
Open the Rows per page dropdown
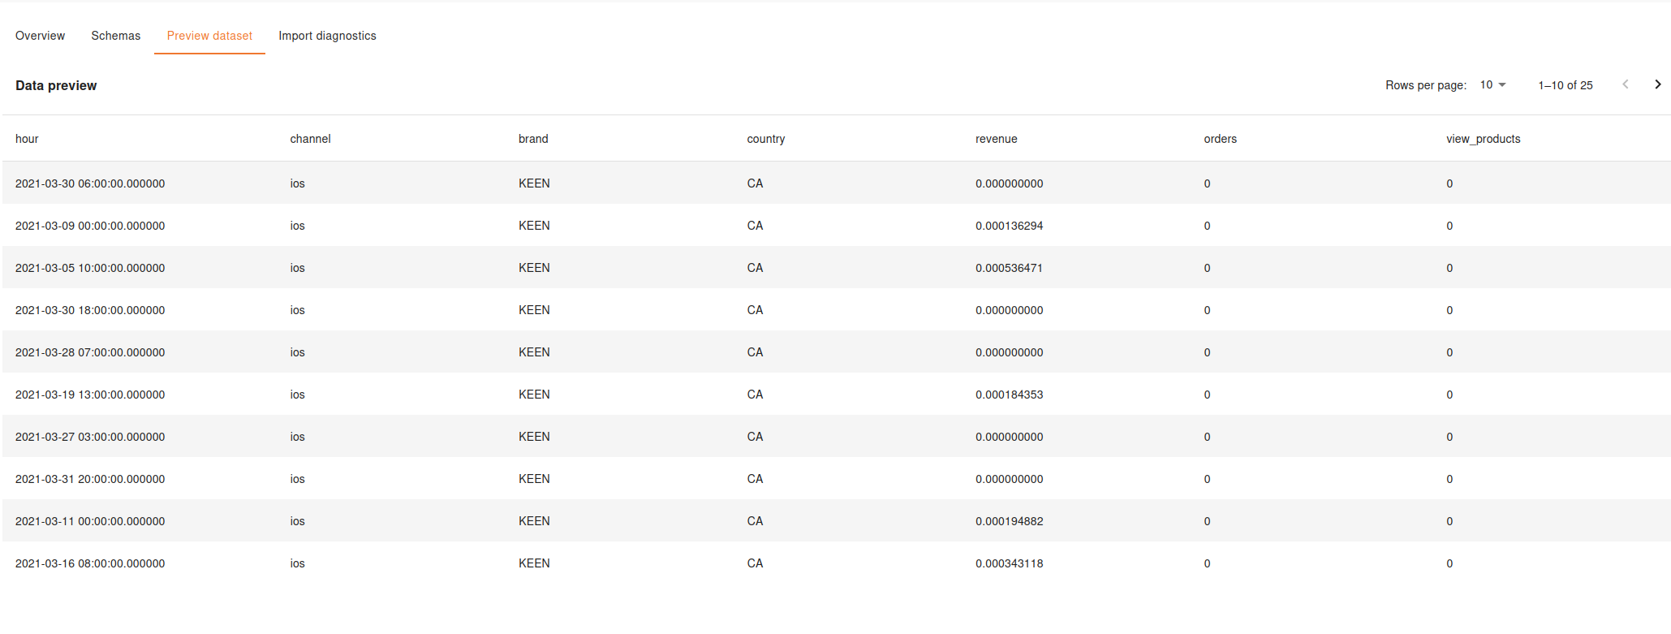(x=1492, y=84)
